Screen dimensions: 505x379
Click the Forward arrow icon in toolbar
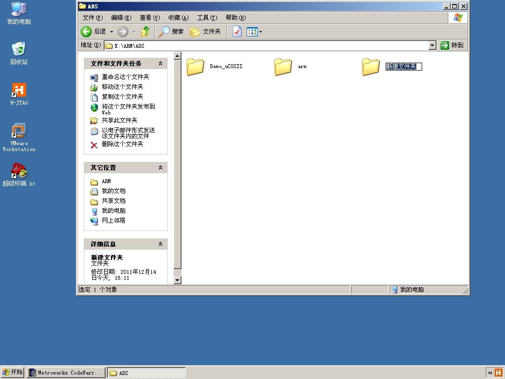pos(123,32)
